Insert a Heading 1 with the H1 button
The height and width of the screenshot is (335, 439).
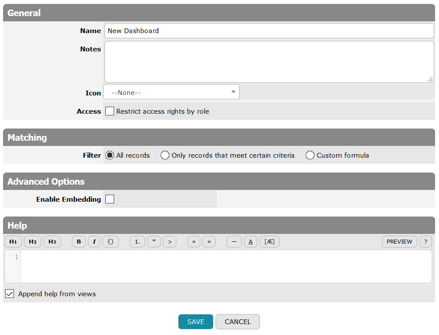point(13,242)
